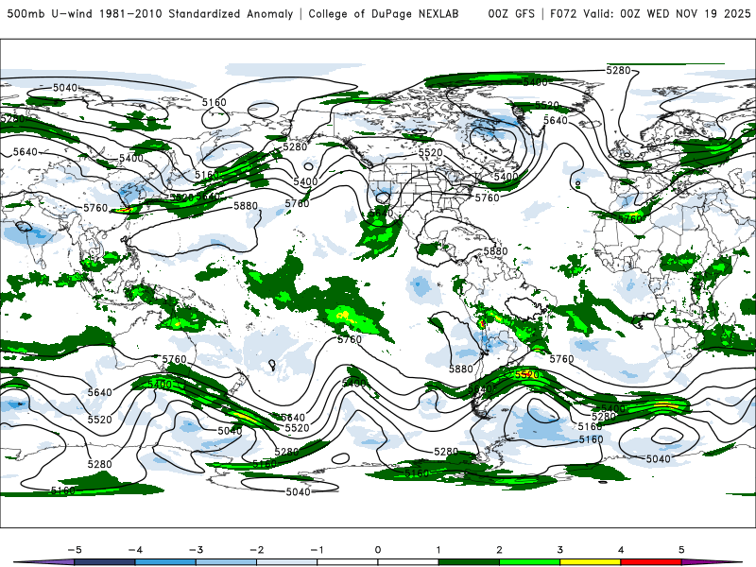Screen dimensions: 756x567
Task: Click the "5040" contour label near Antarctica bottom center
Action: point(298,491)
